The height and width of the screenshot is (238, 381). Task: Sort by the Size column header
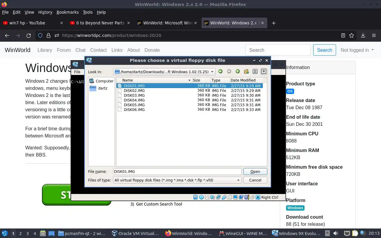201,80
